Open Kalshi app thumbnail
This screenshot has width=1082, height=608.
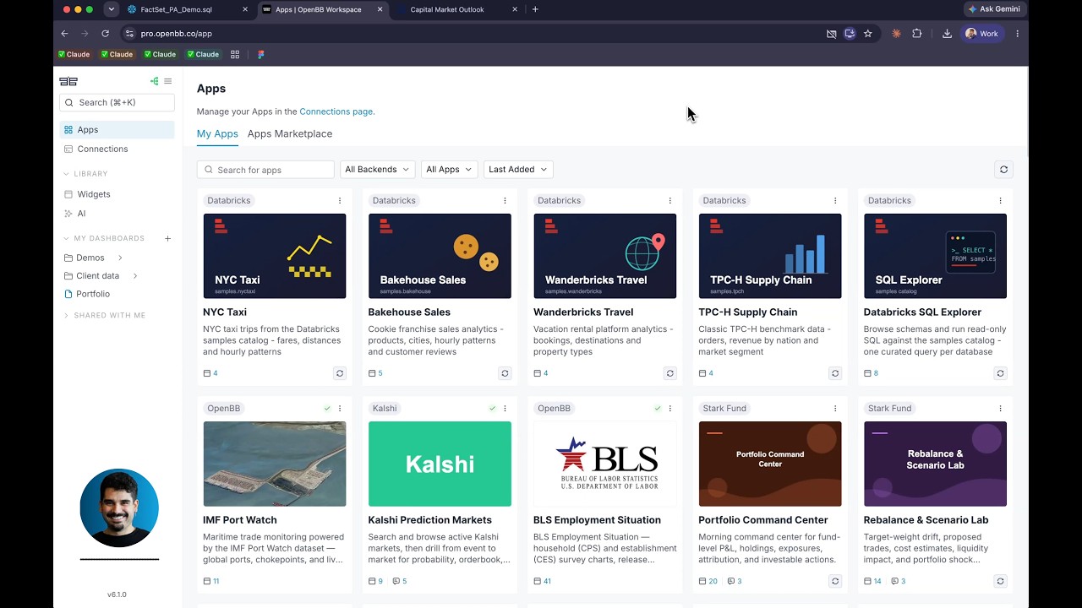pos(440,464)
